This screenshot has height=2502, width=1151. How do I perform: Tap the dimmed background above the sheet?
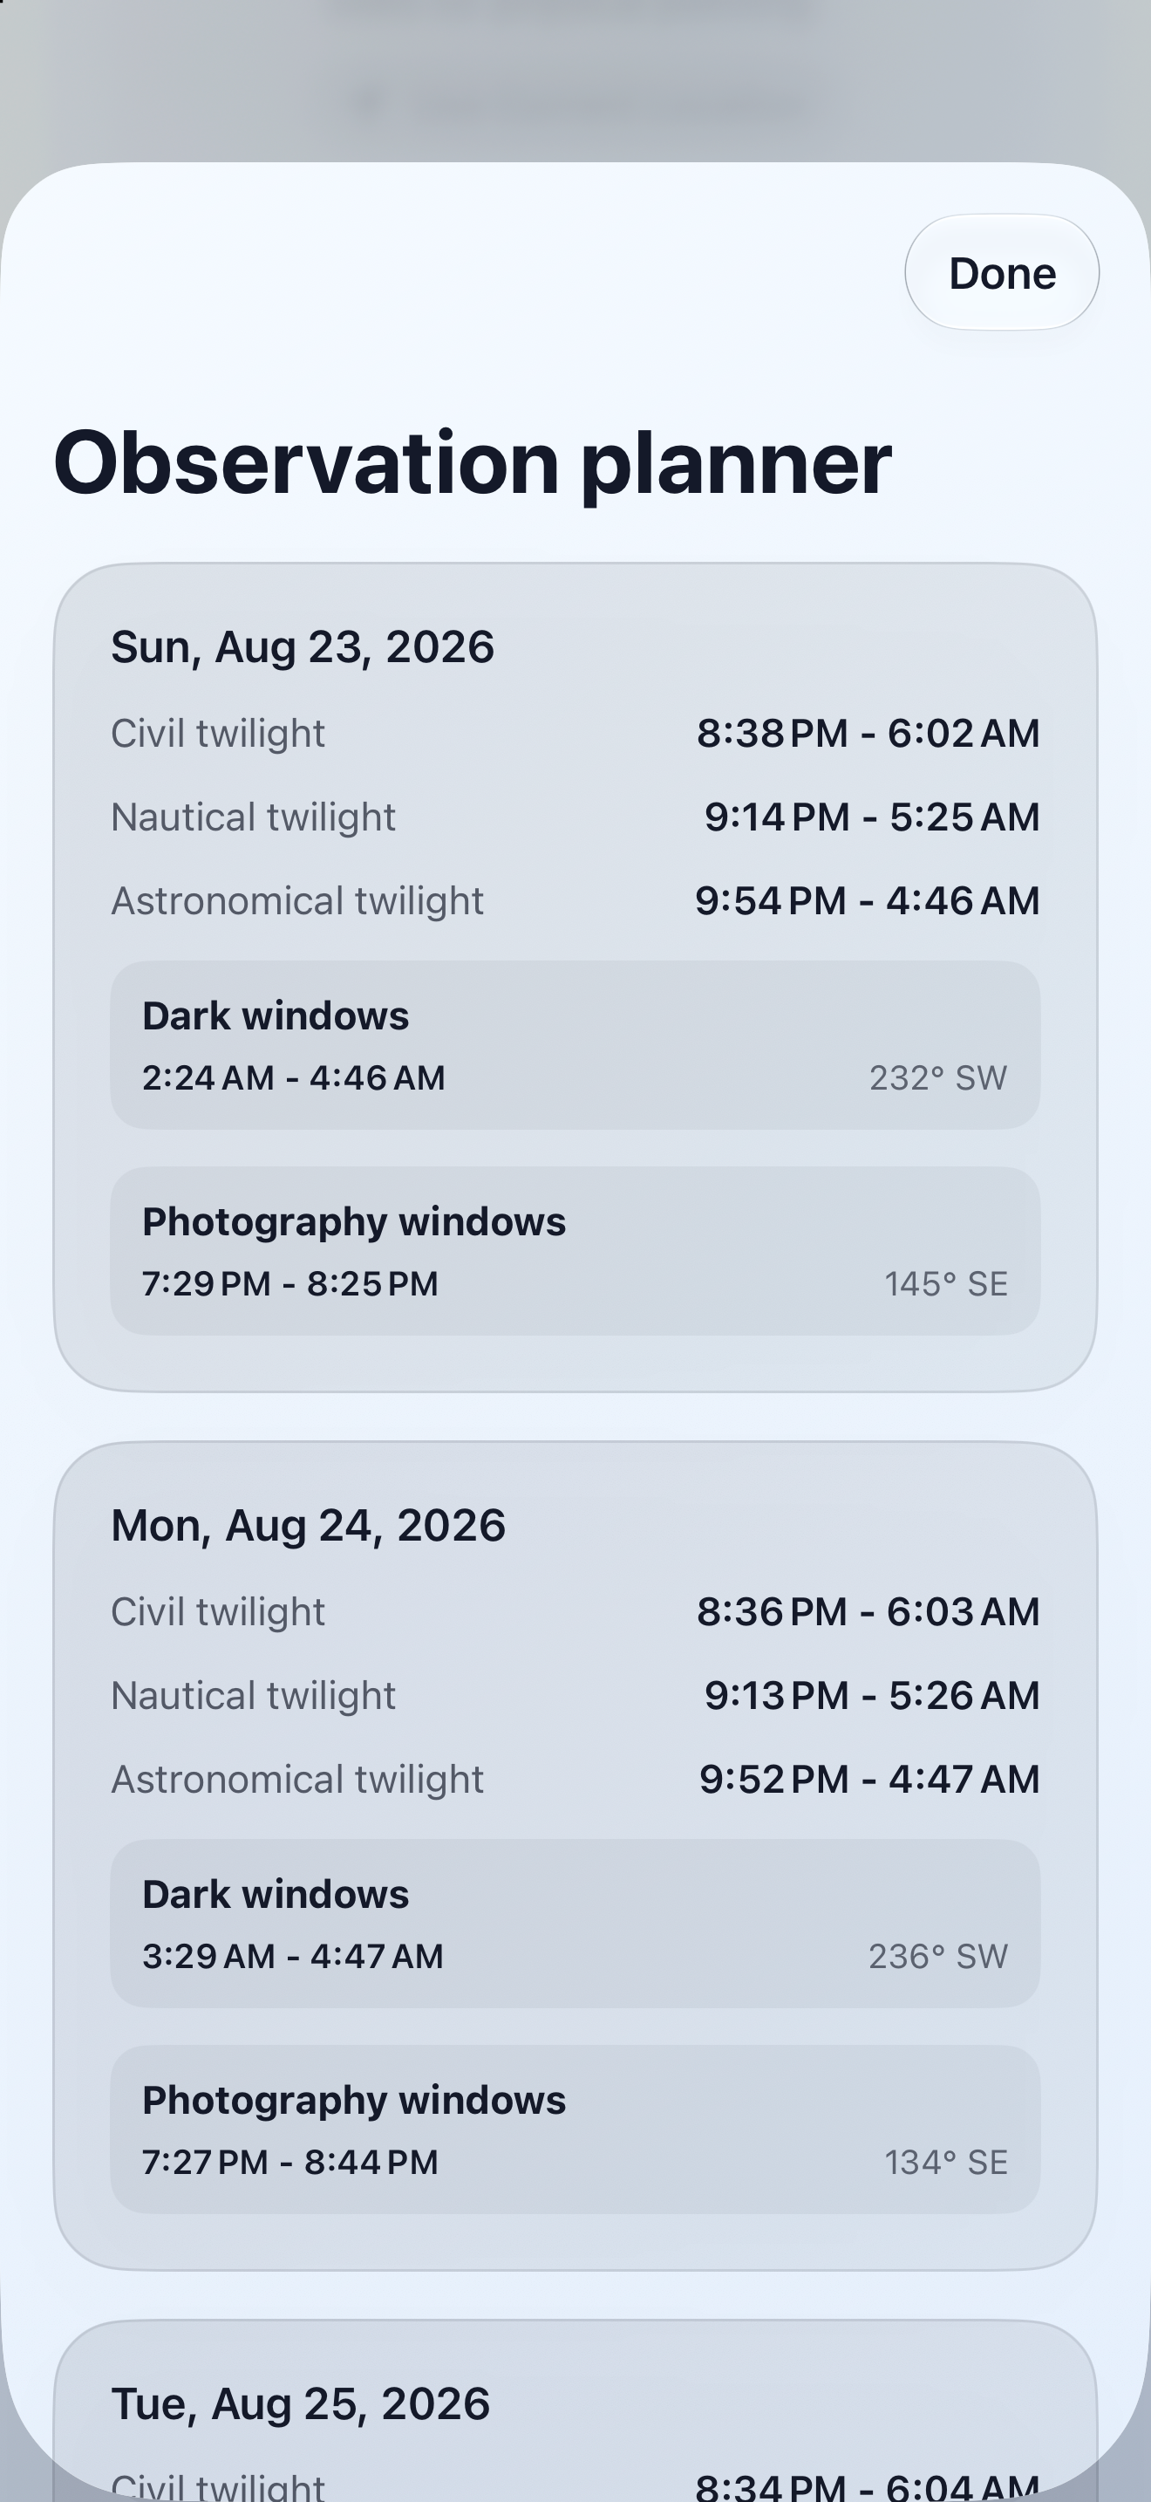[x=575, y=78]
